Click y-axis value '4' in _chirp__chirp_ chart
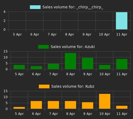 pos(5,12)
